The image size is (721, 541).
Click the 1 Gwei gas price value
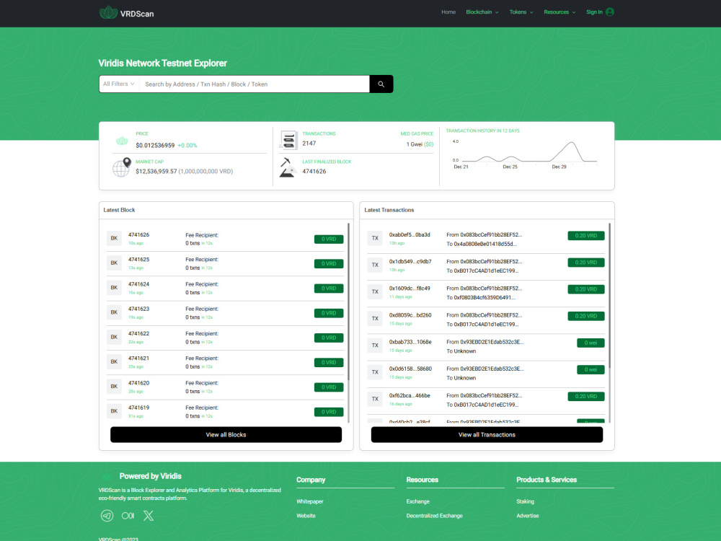414,144
